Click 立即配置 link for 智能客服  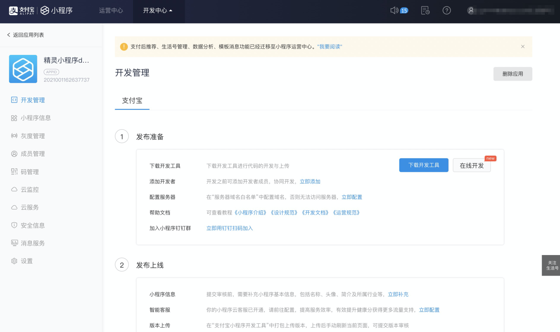429,310
